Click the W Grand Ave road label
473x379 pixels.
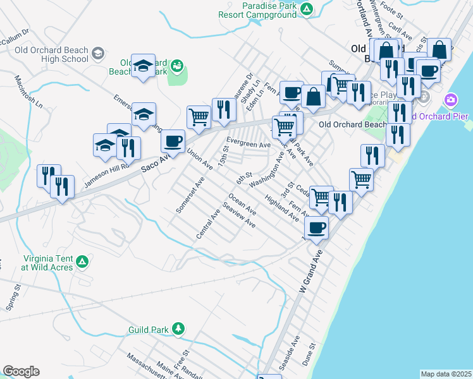pos(311,271)
